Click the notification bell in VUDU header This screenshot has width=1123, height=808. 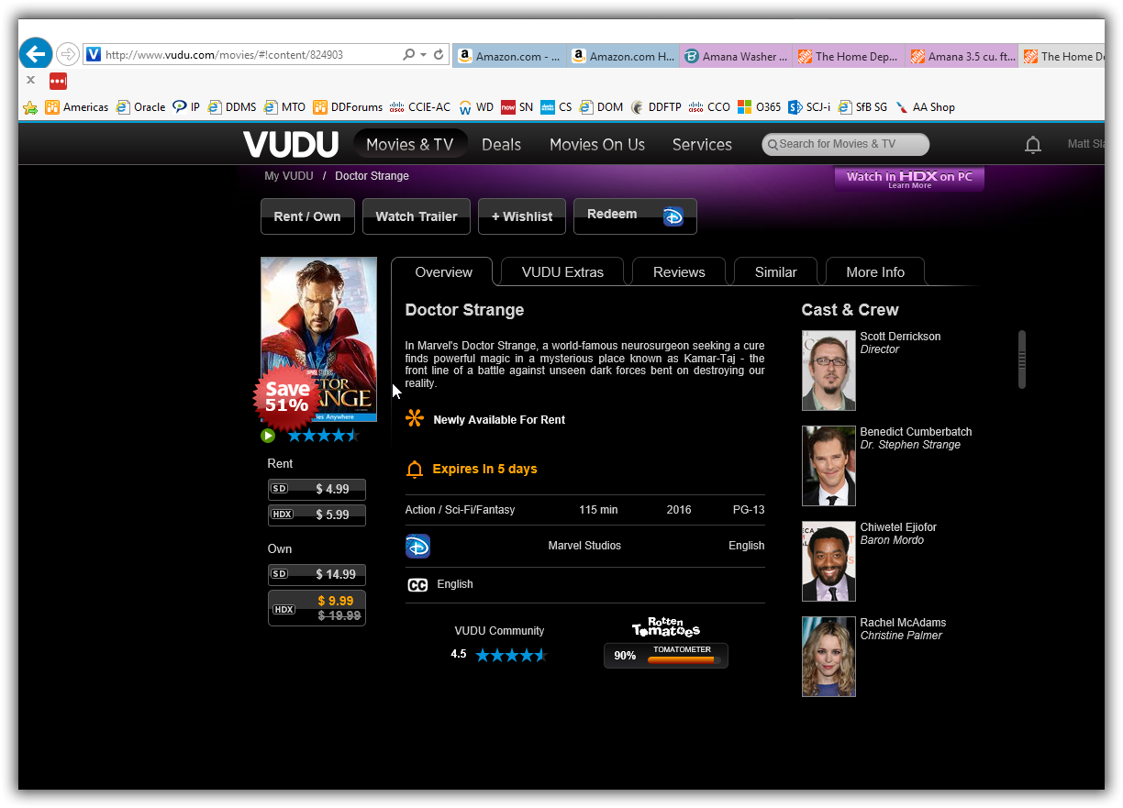[x=1032, y=145]
